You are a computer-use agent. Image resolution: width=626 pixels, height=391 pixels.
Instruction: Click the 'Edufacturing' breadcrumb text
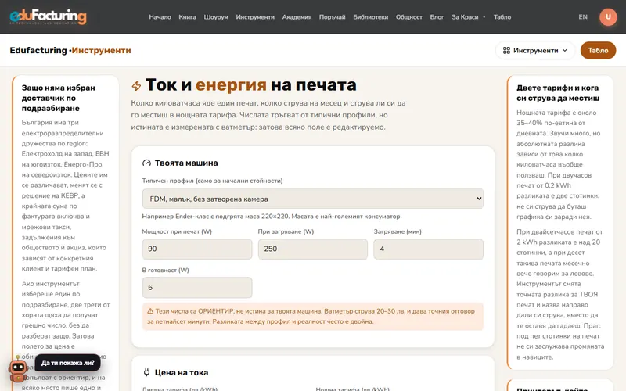coord(38,50)
